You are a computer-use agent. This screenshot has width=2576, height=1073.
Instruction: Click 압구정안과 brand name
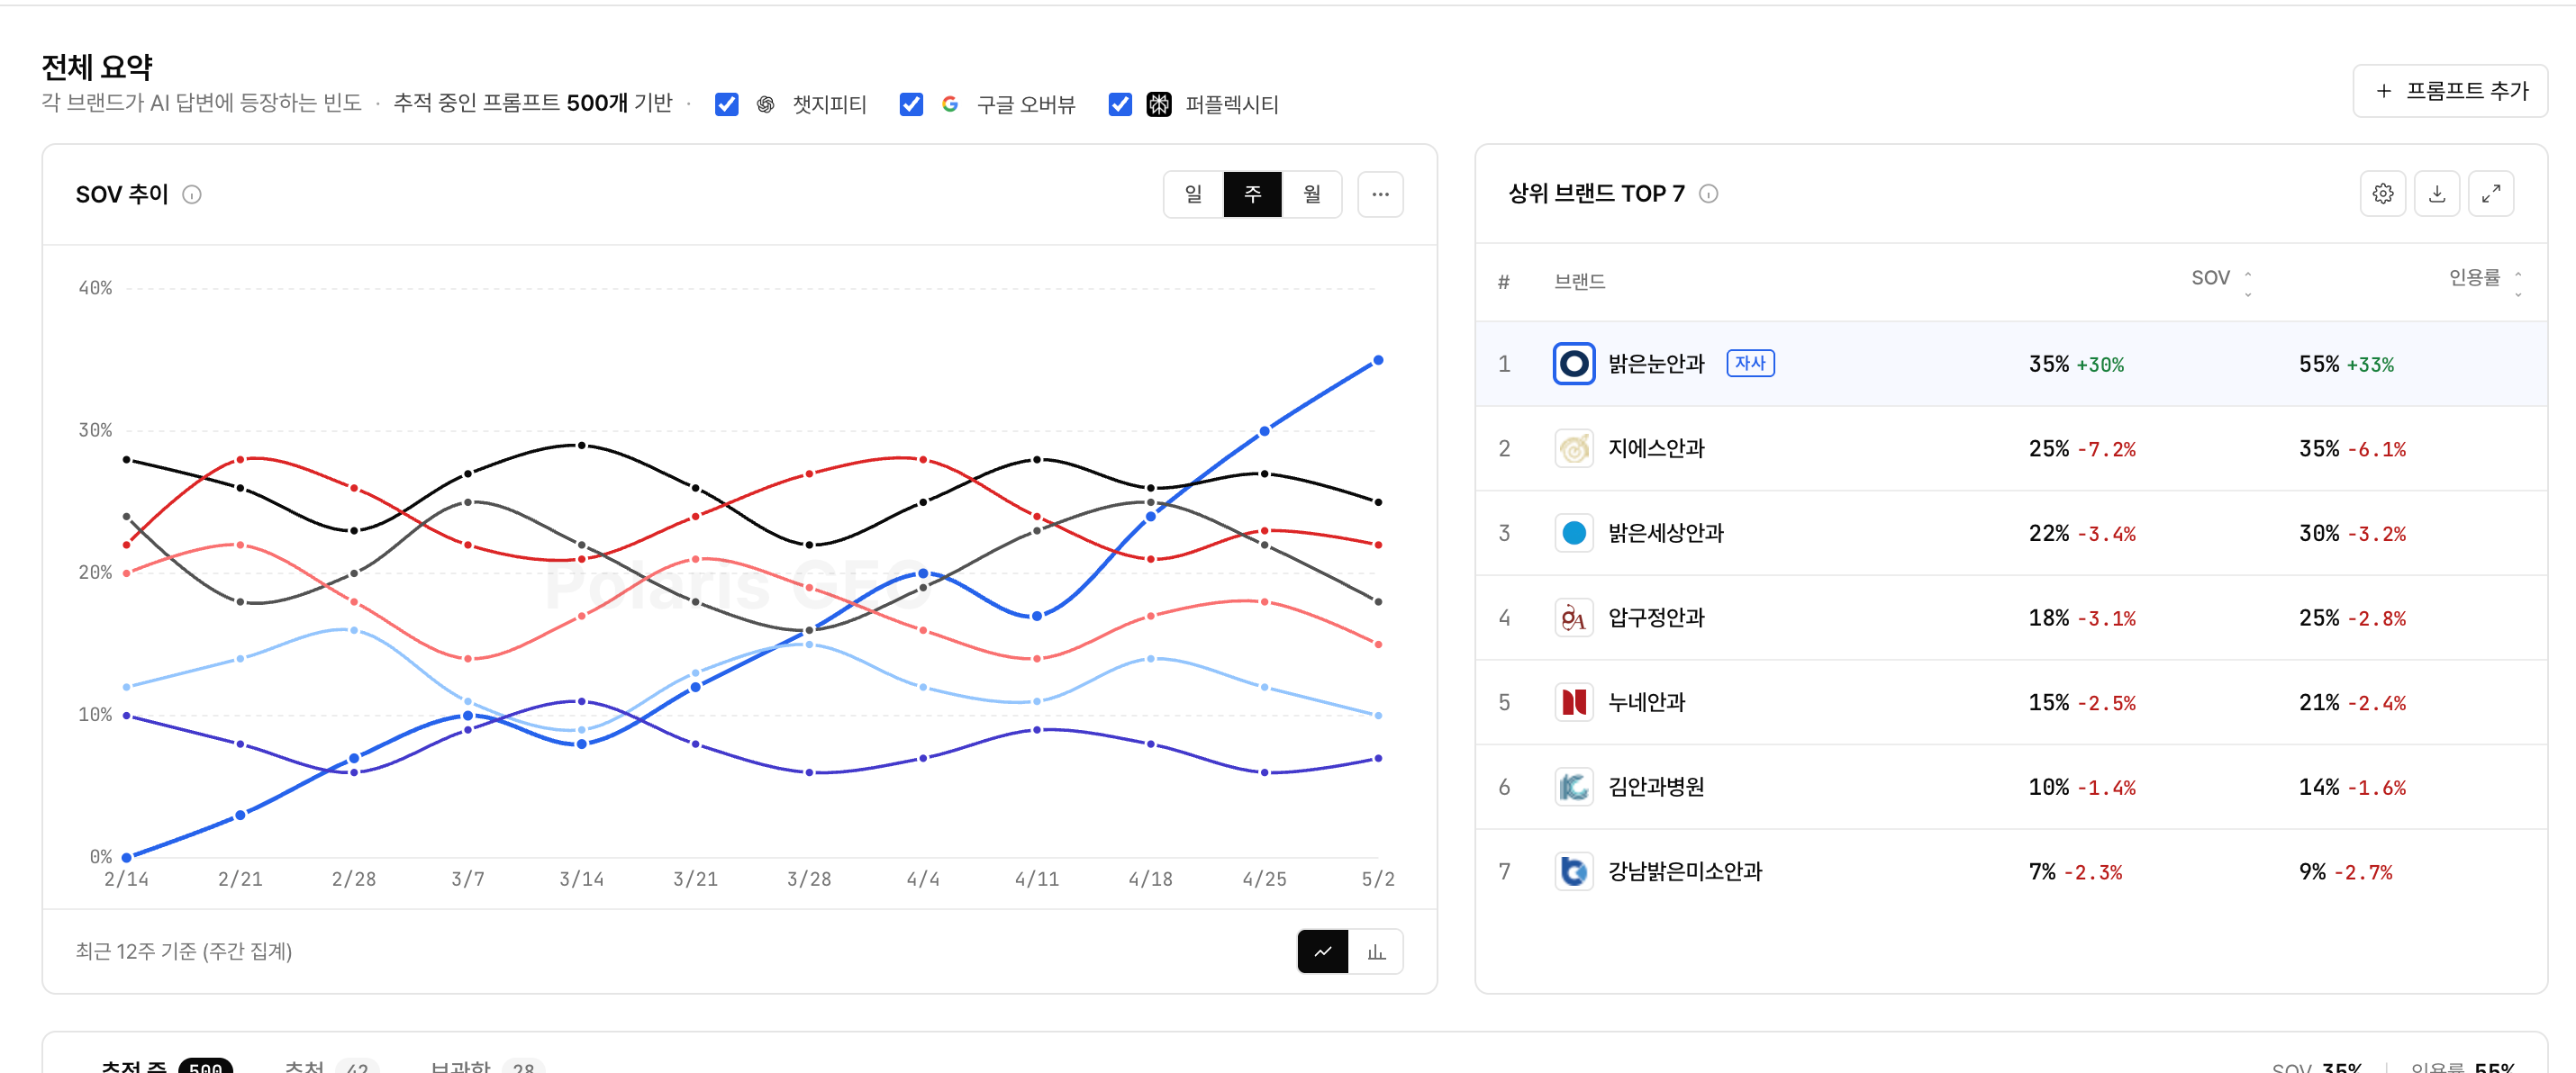pos(1656,618)
